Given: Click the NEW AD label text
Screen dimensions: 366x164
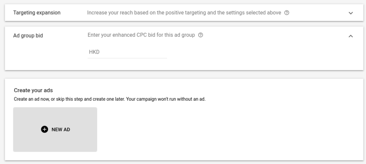Looking at the screenshot, I should tap(61, 130).
